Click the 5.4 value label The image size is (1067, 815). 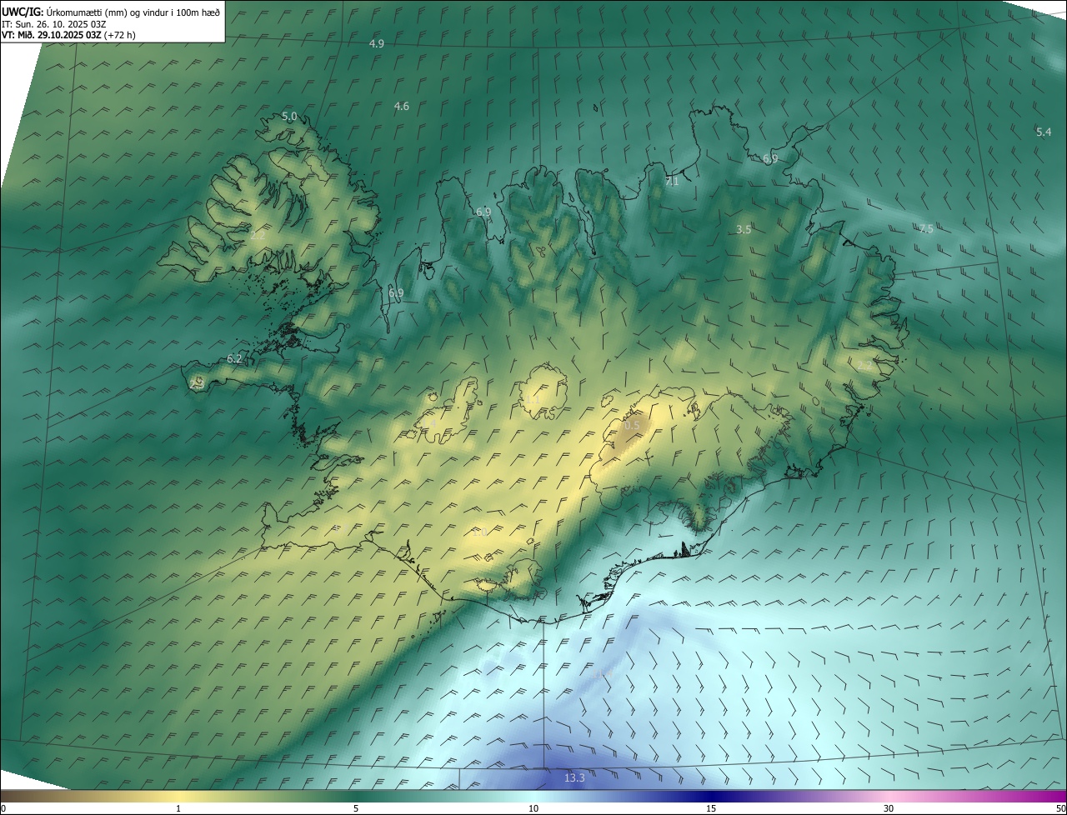pyautogui.click(x=1044, y=132)
